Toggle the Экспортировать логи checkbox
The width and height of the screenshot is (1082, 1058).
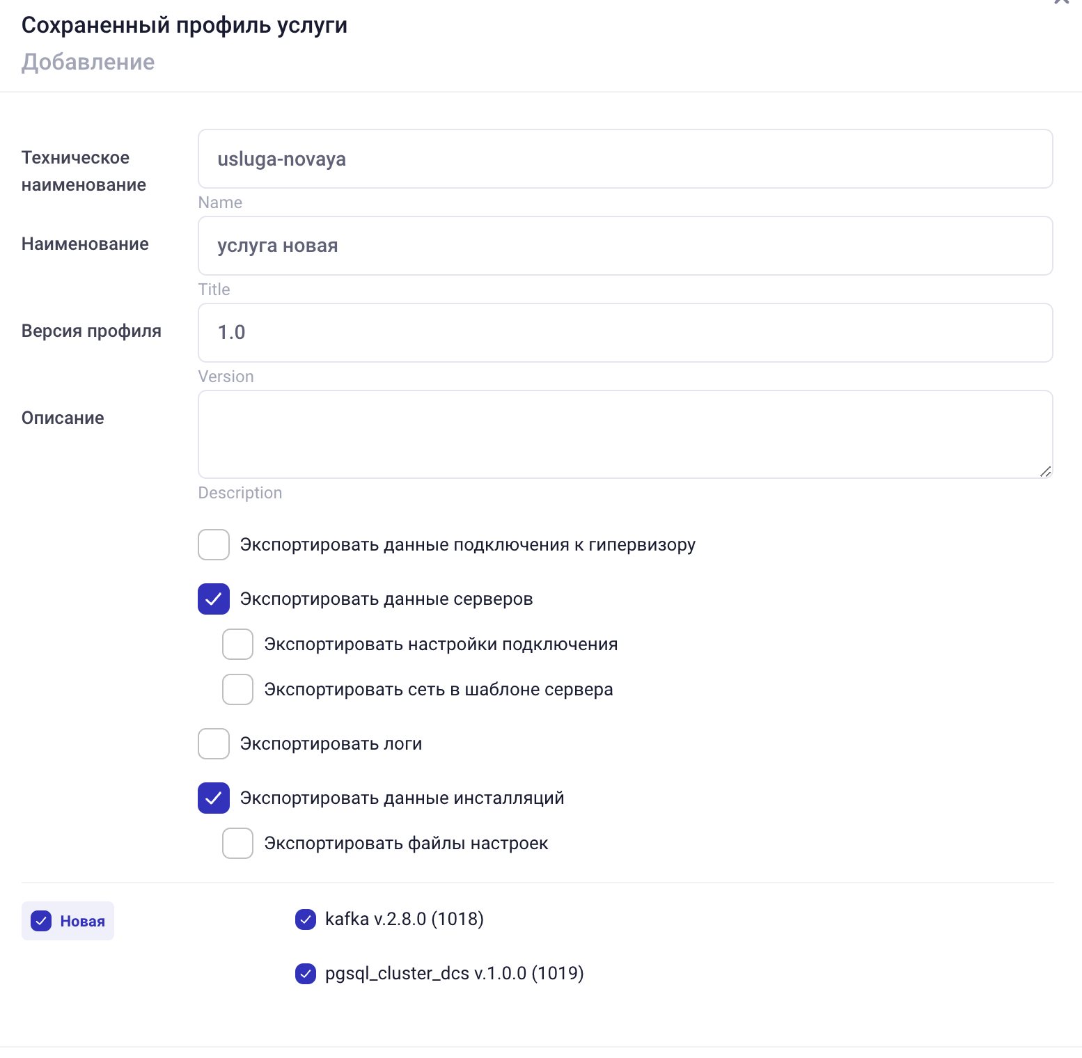214,744
